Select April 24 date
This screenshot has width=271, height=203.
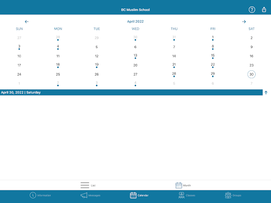[x=19, y=75]
